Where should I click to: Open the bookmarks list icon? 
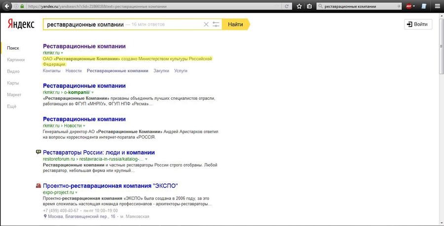coord(309,6)
